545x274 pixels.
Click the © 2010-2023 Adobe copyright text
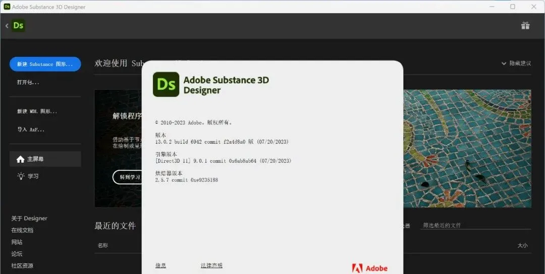194,122
